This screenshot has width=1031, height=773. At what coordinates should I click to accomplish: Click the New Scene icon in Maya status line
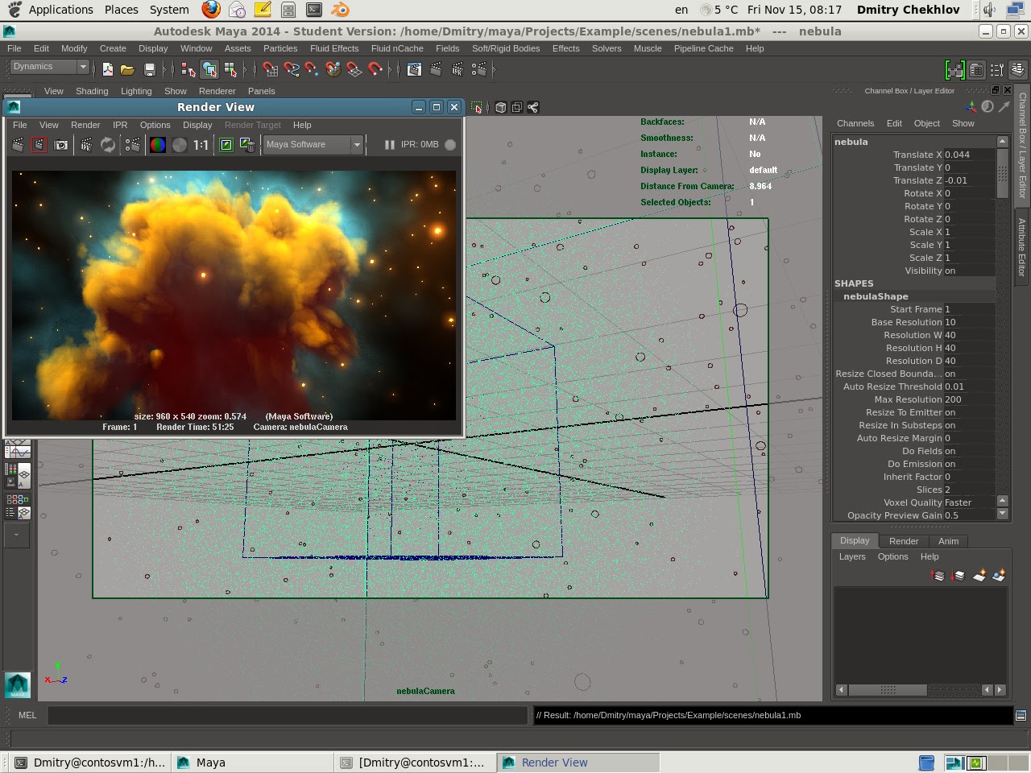click(x=108, y=70)
